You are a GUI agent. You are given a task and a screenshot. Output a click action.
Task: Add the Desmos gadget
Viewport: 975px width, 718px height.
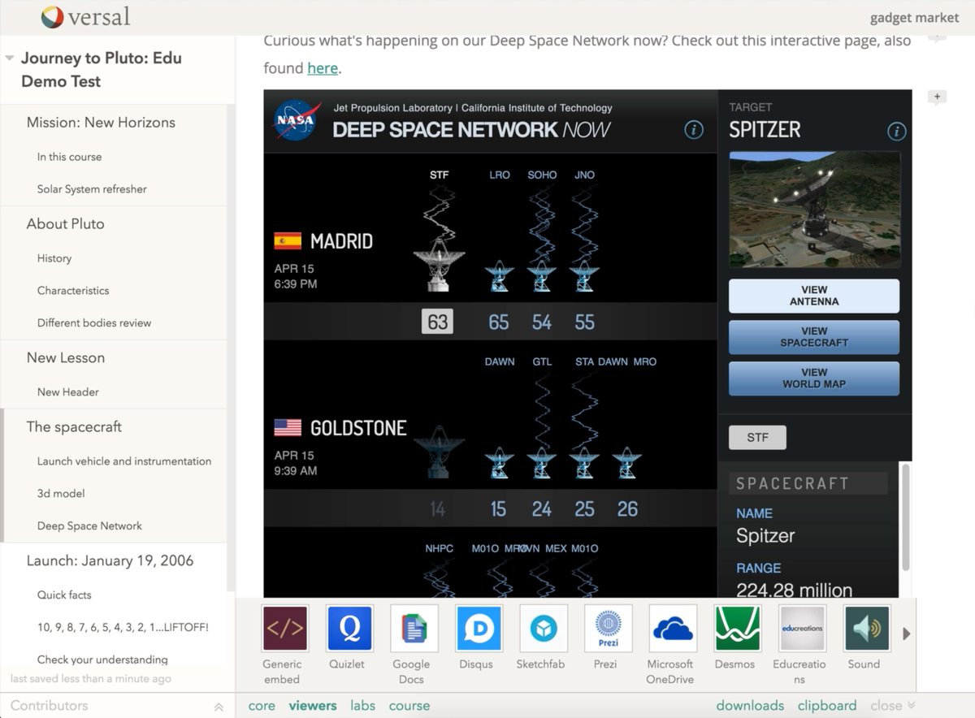tap(737, 629)
